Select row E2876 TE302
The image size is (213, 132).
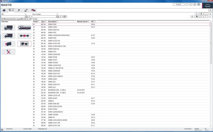click(121, 109)
